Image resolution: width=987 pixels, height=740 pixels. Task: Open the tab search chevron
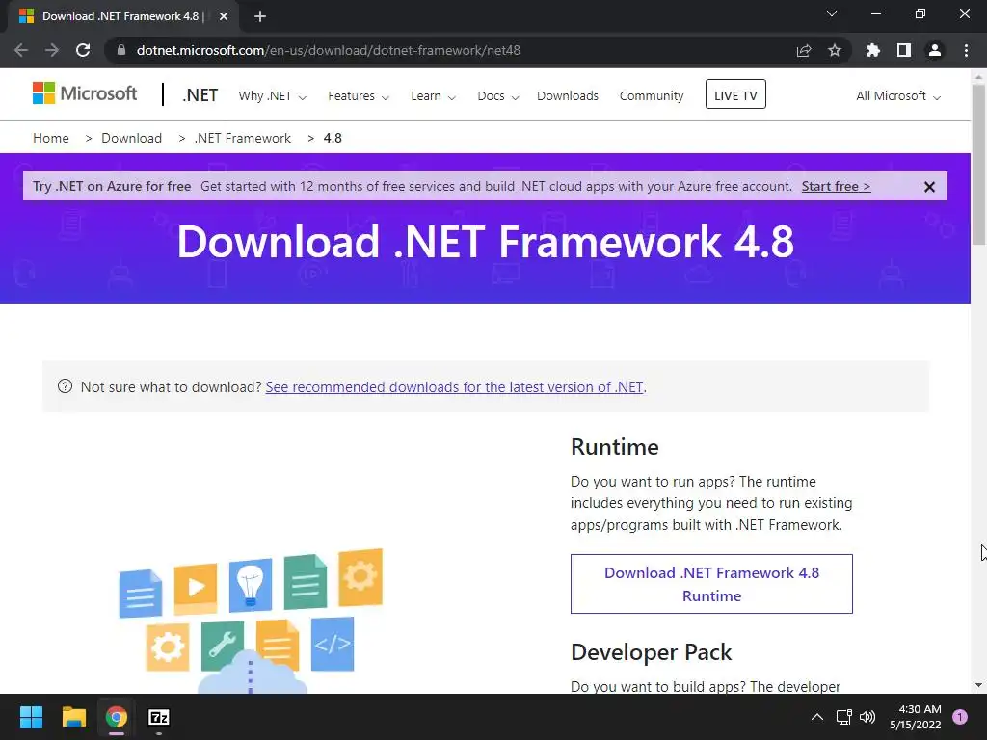point(832,13)
